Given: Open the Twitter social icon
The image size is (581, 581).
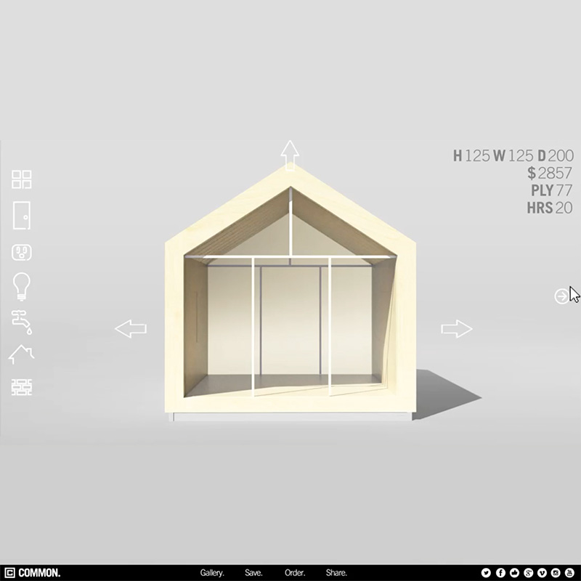Looking at the screenshot, I should click(486, 573).
